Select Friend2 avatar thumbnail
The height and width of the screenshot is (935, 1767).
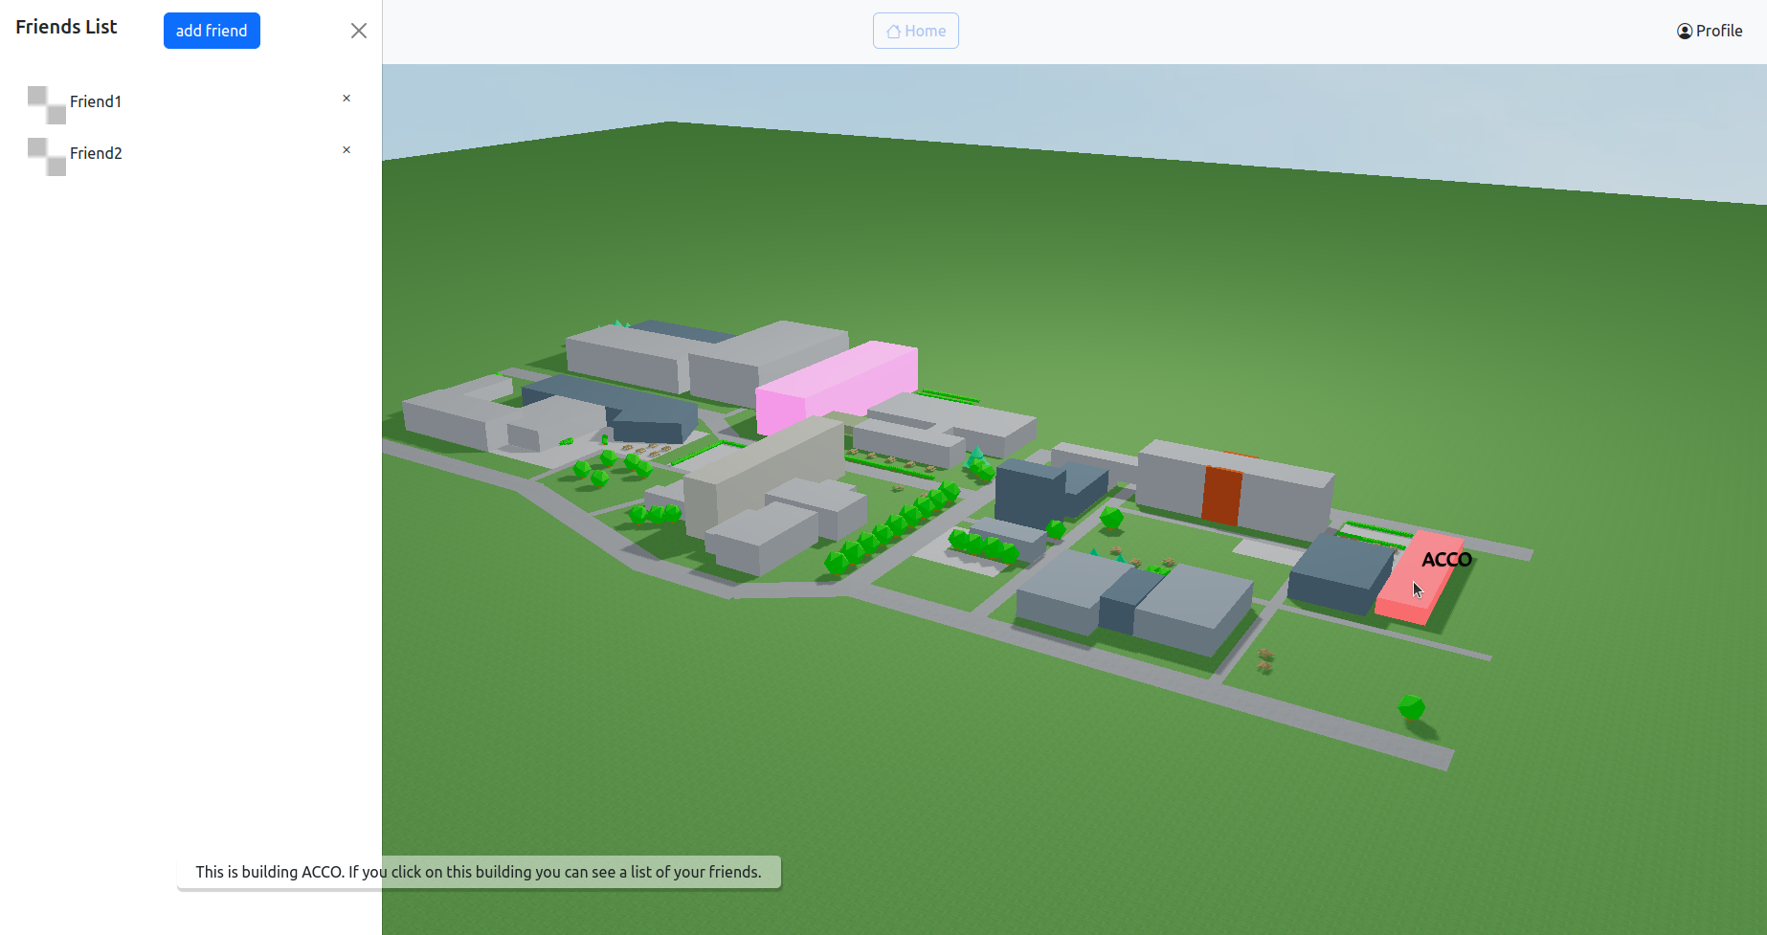[47, 157]
